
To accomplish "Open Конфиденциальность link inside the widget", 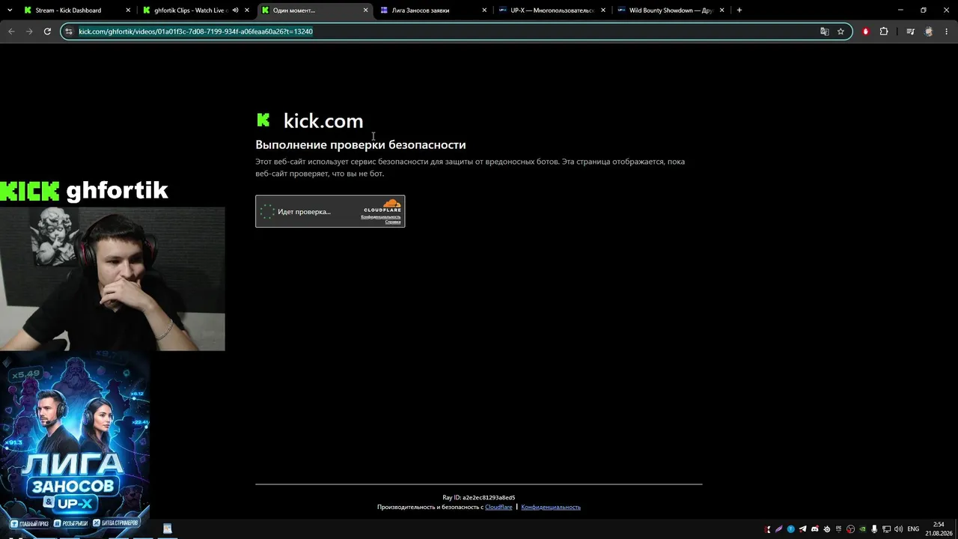I will click(x=380, y=217).
